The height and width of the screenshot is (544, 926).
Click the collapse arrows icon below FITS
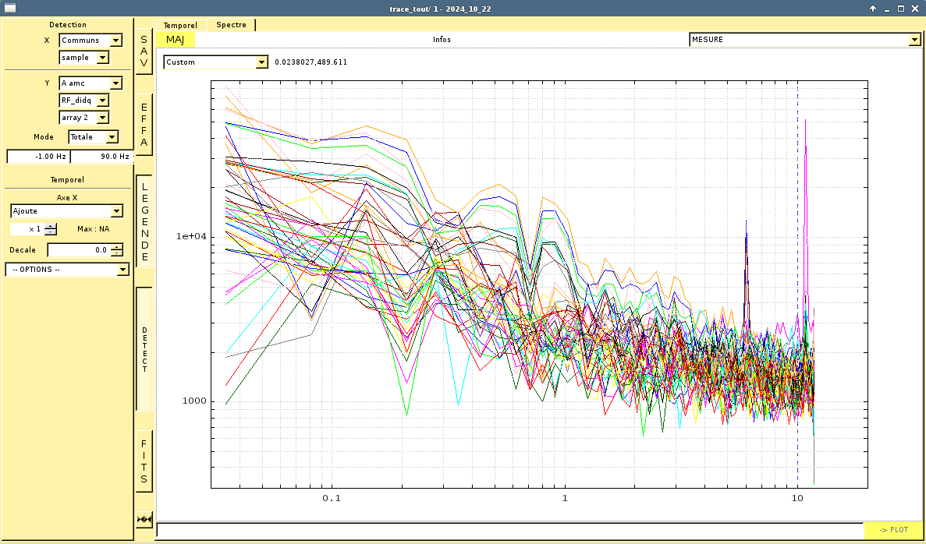click(144, 519)
